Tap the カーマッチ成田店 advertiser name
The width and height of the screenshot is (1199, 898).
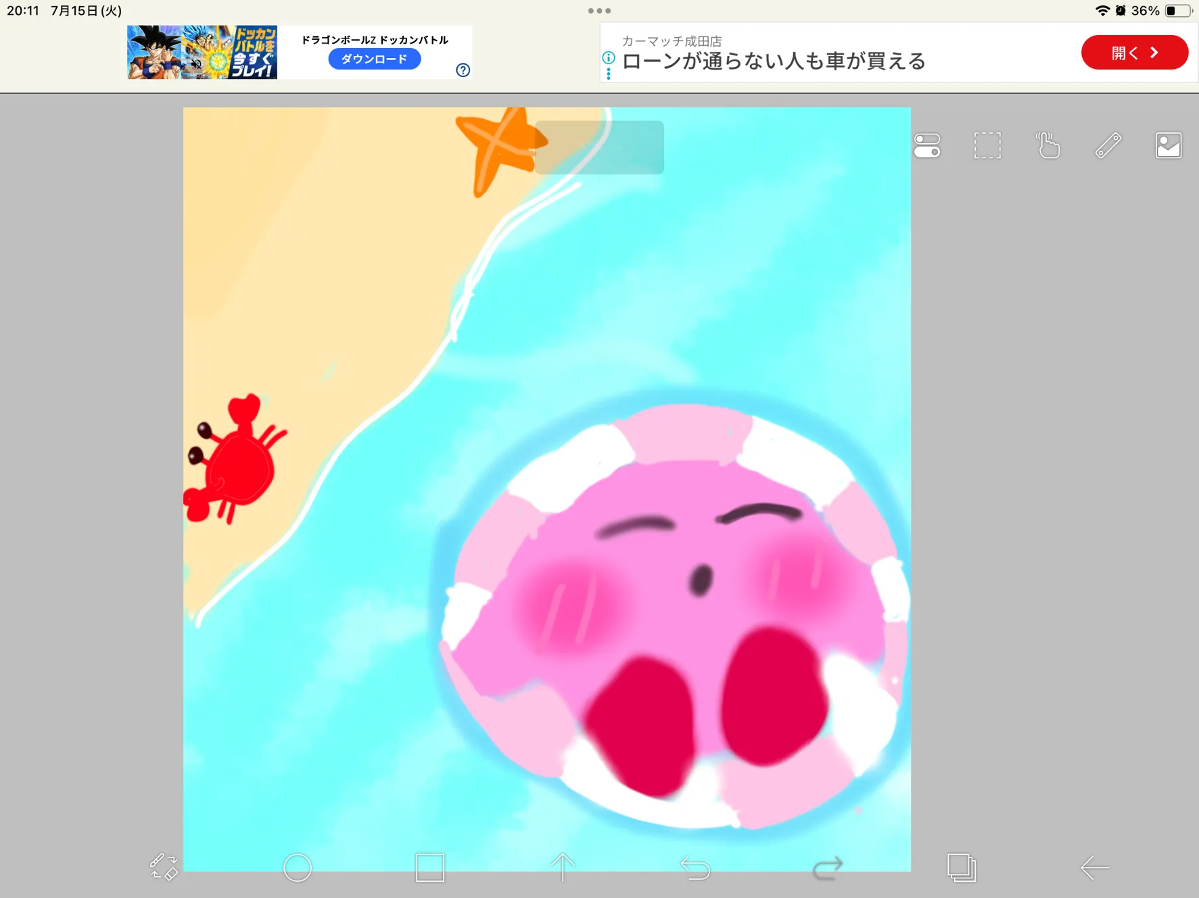click(672, 41)
